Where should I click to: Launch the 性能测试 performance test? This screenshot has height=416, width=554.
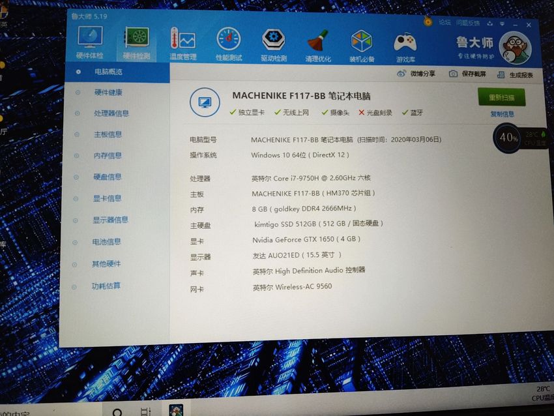(229, 44)
